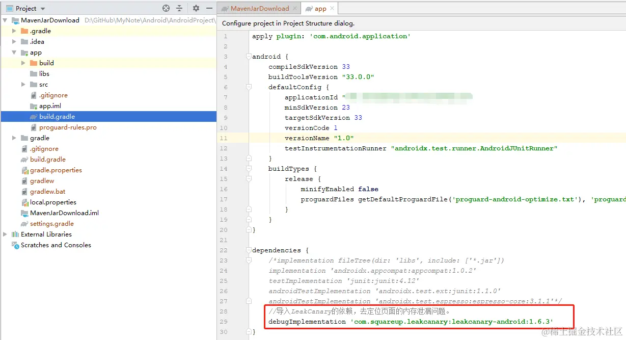626x340 pixels.
Task: Expand the gradle folder
Action: tap(14, 138)
